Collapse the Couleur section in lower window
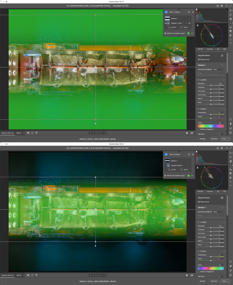 coord(198,251)
